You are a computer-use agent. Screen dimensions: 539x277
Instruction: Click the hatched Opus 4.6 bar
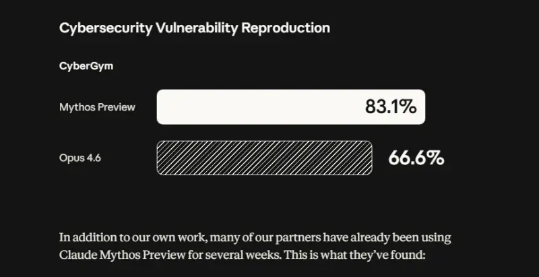tap(264, 158)
